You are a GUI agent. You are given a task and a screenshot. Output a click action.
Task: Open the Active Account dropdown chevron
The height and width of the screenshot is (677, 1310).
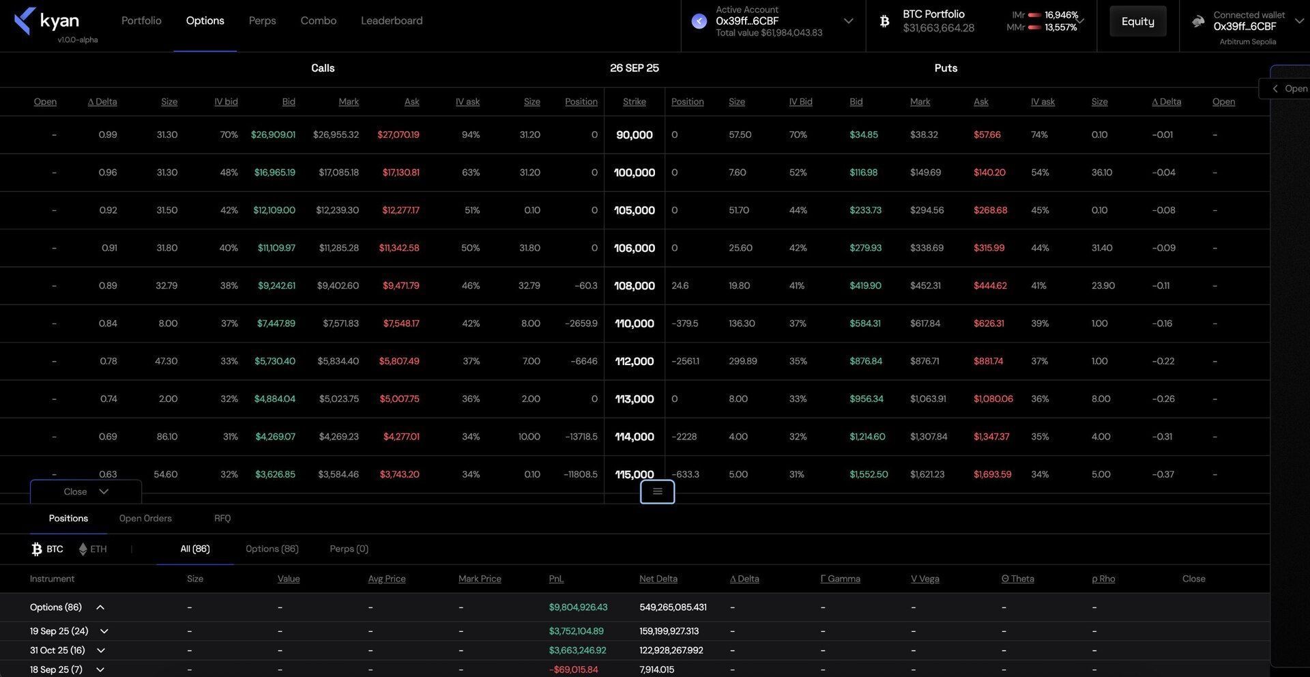click(x=848, y=21)
